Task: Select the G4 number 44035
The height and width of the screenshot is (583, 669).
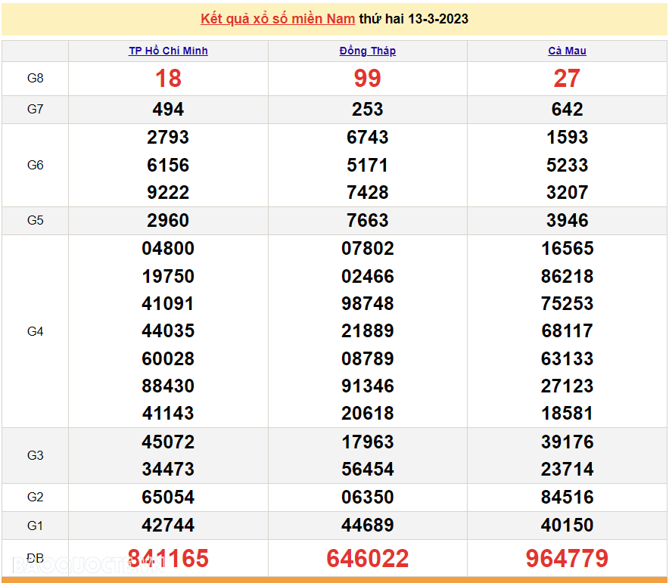Action: [x=168, y=331]
